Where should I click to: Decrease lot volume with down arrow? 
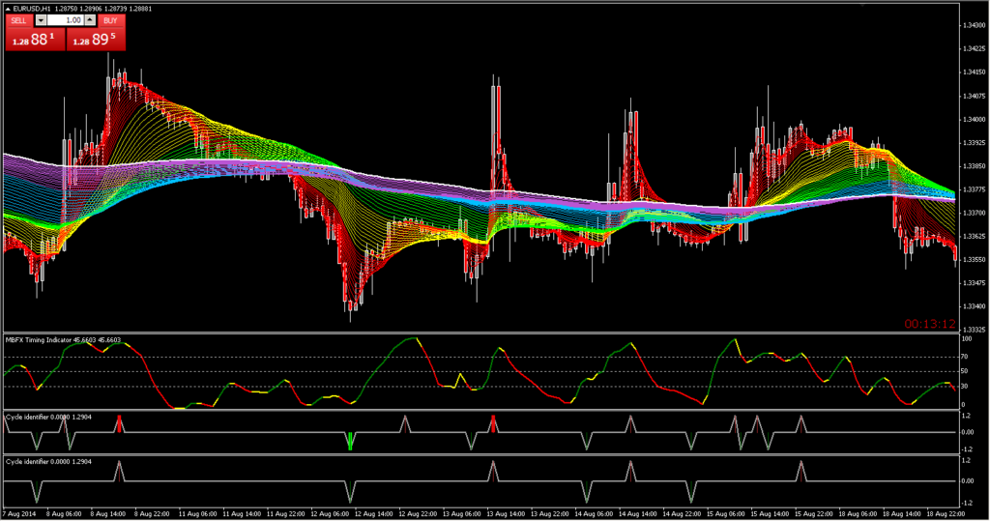[40, 19]
